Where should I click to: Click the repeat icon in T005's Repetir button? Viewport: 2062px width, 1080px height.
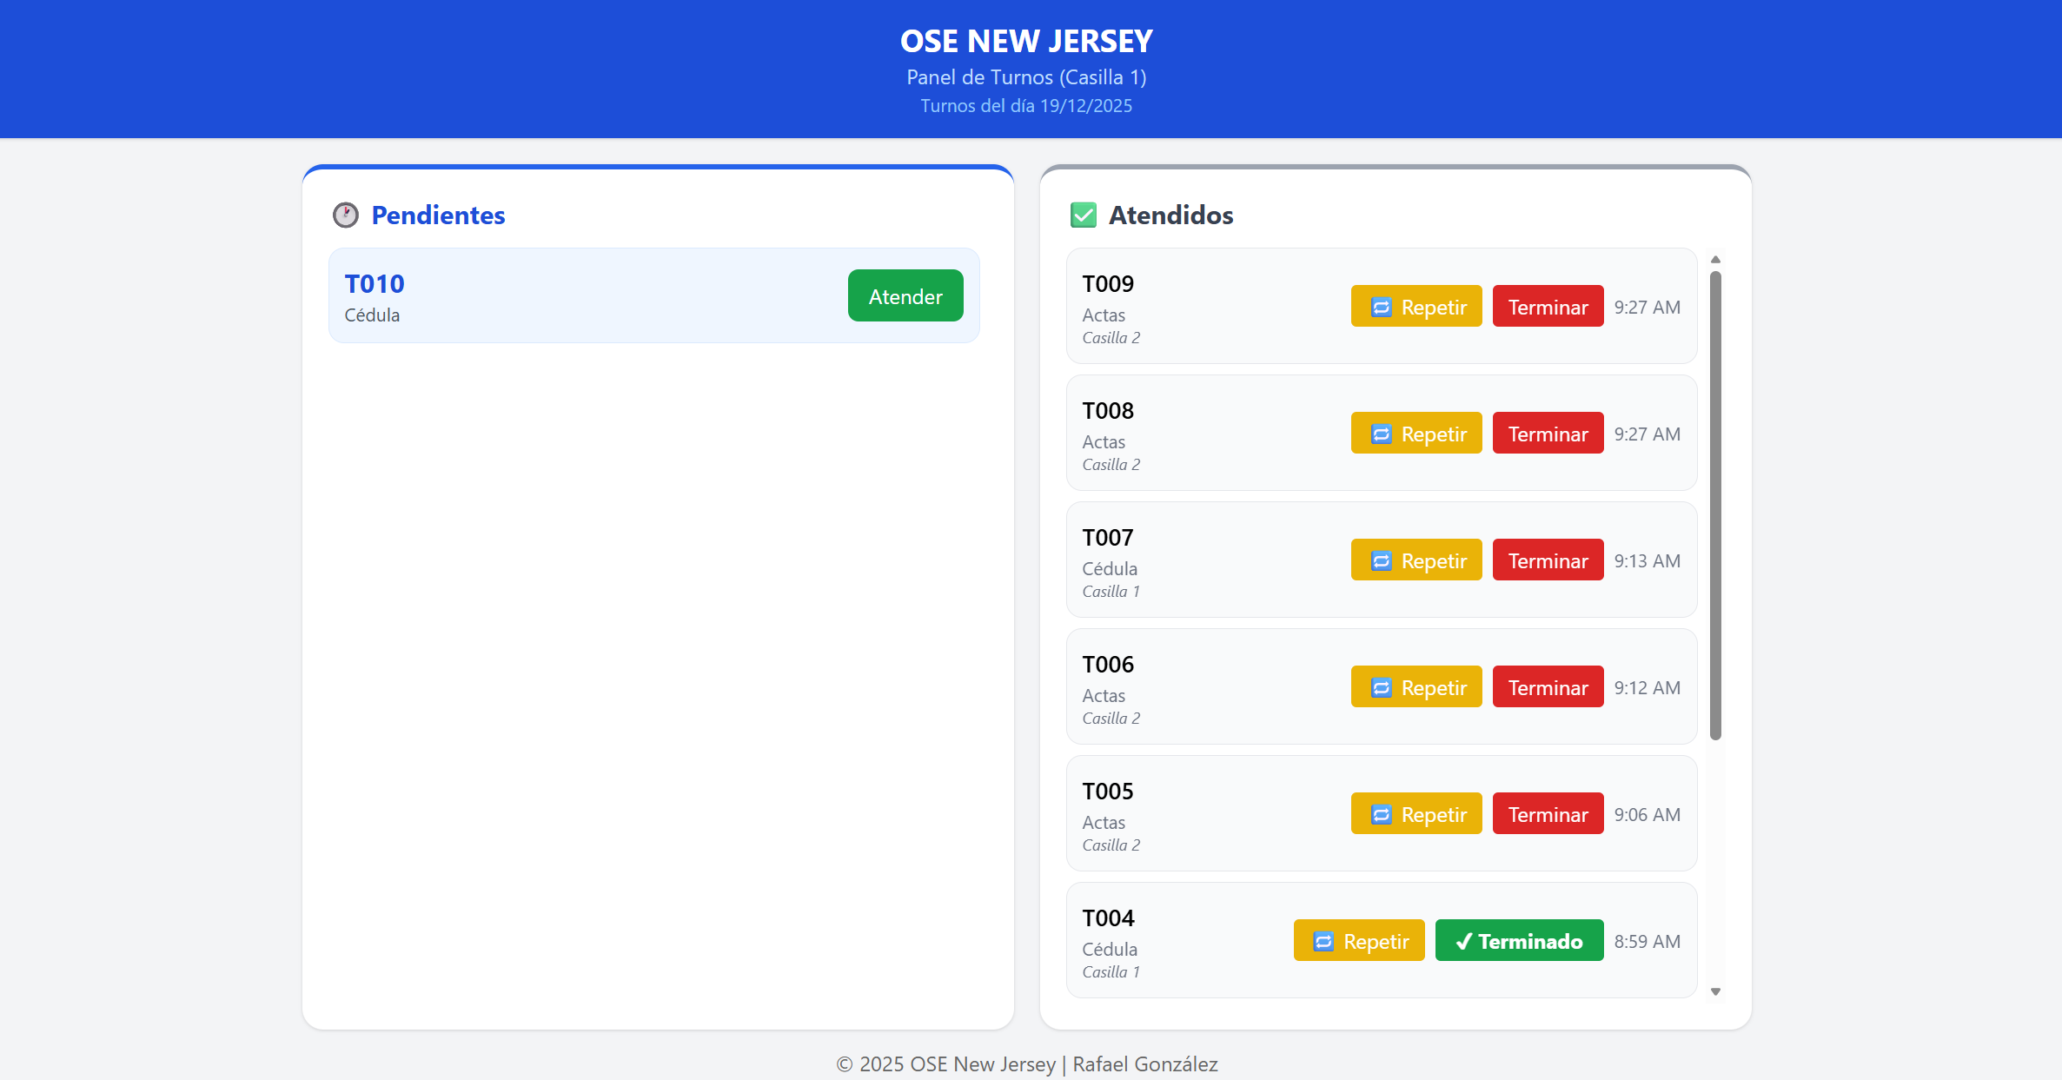click(1381, 814)
